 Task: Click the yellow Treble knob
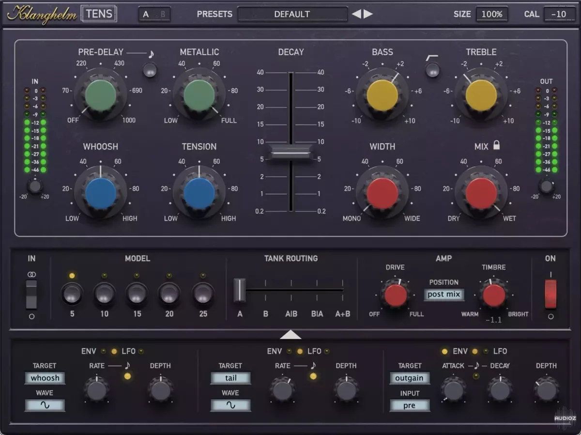pos(481,95)
